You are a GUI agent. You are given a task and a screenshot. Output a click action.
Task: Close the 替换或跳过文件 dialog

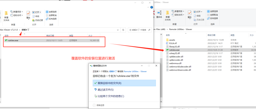pyautogui.click(x=156, y=66)
